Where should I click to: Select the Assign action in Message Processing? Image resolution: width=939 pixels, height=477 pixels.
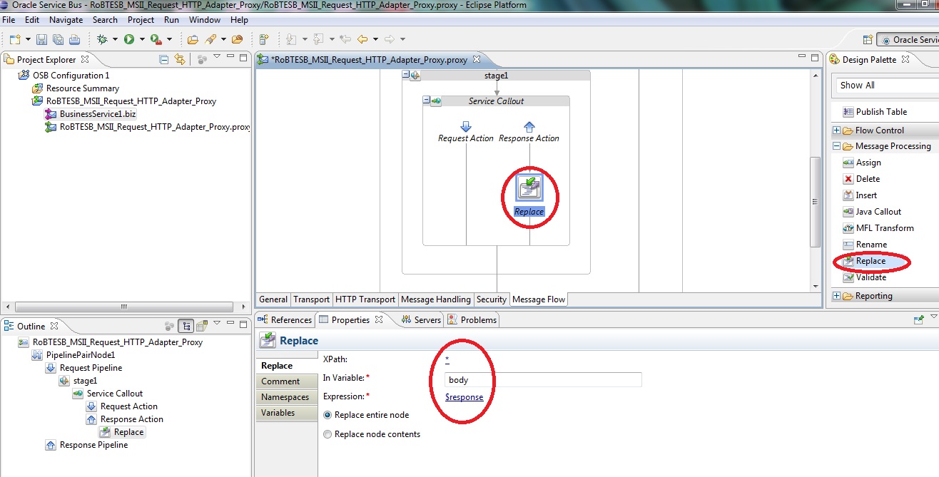[867, 162]
